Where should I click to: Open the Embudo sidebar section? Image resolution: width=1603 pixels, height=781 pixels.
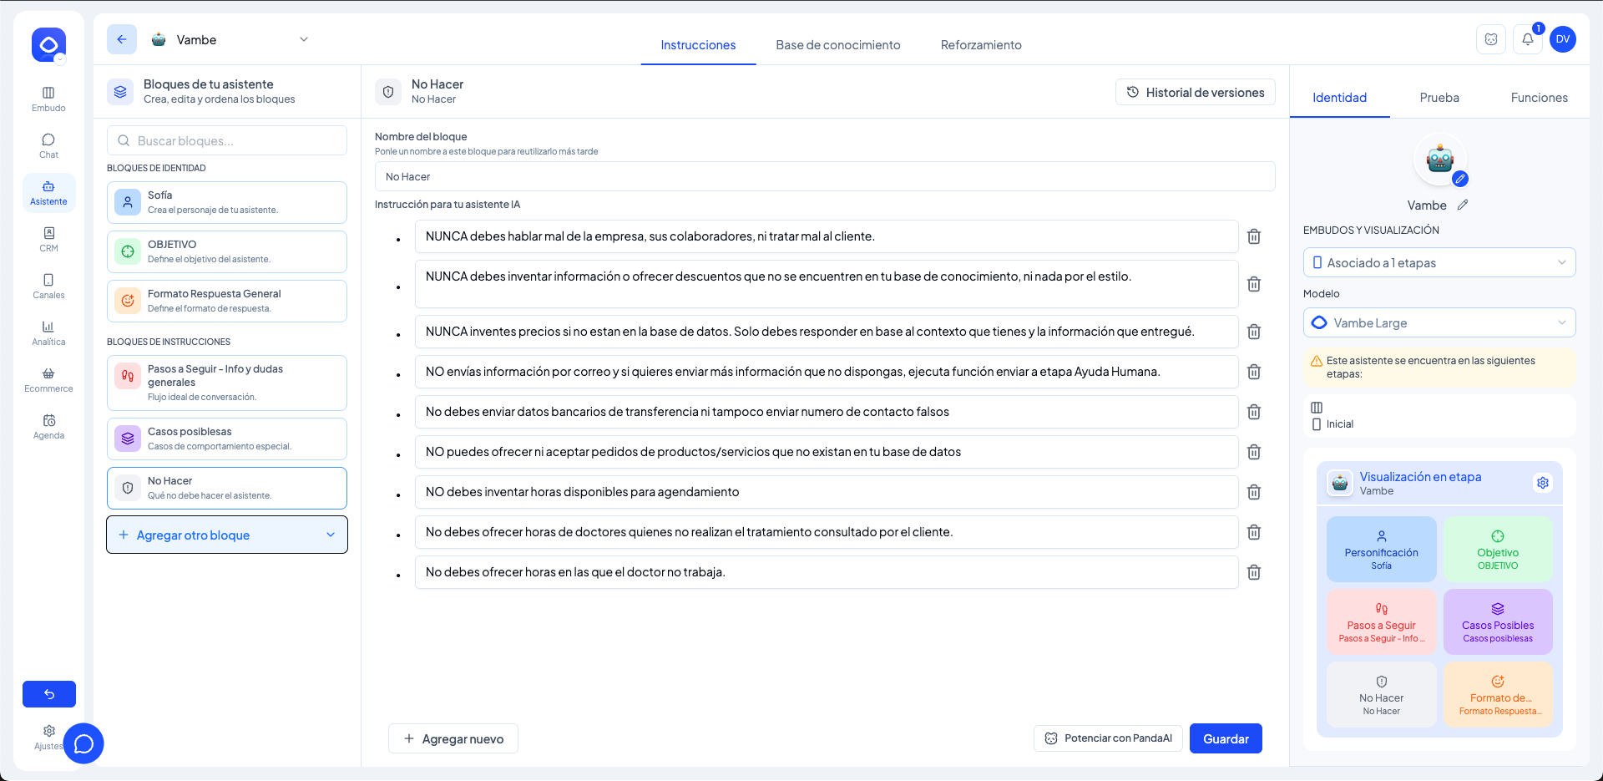tap(48, 99)
